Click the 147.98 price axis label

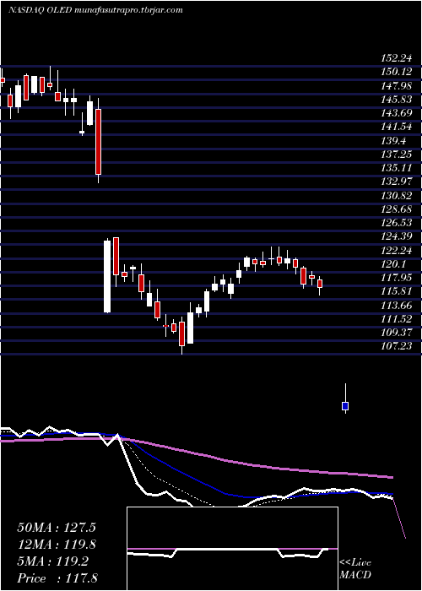[x=396, y=85]
